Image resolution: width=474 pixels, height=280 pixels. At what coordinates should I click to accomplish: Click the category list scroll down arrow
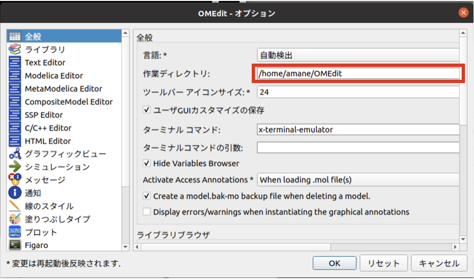tap(125, 247)
